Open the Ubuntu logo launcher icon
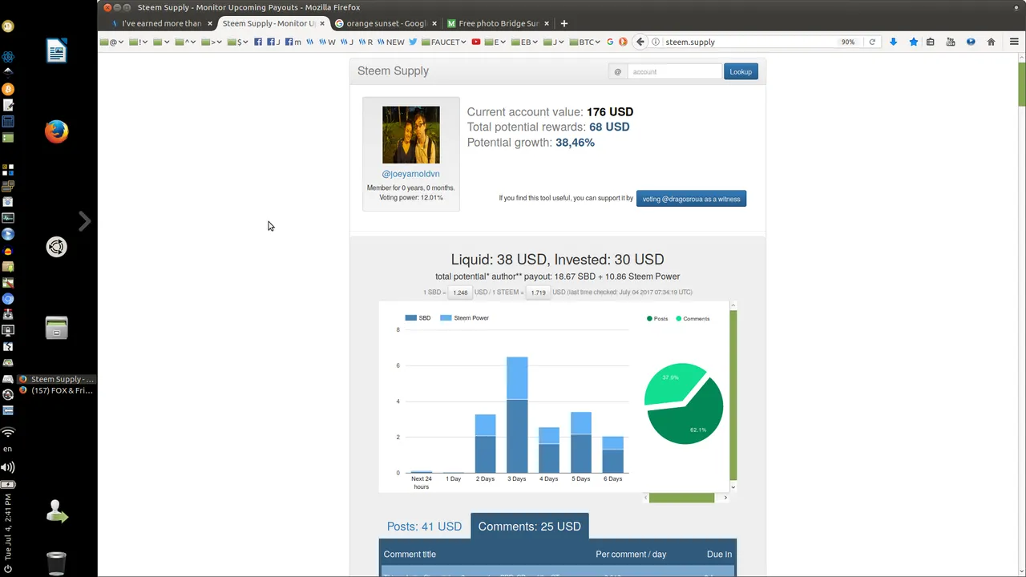This screenshot has width=1026, height=577. (x=56, y=247)
